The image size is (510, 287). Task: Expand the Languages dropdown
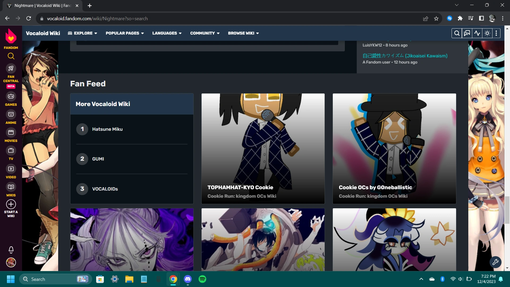point(167,33)
